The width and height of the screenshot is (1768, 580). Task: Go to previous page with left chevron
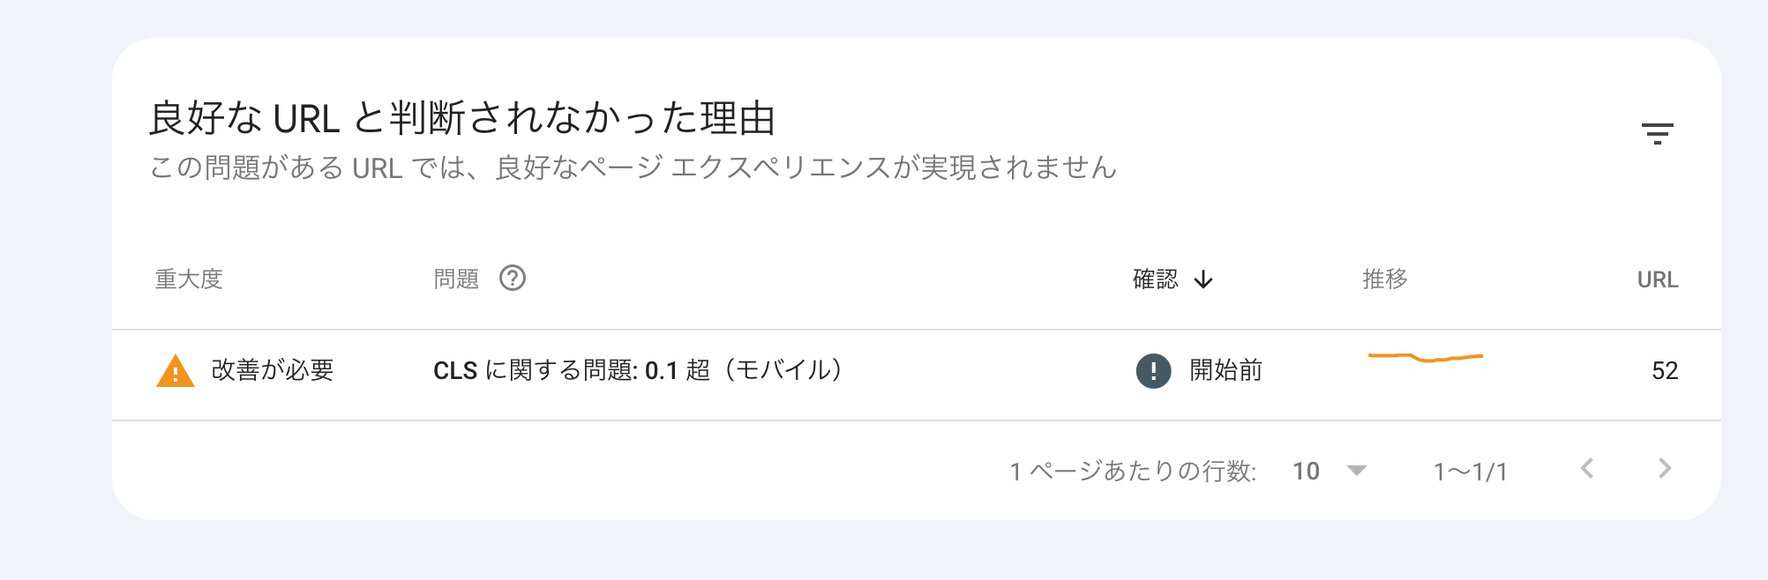point(1587,469)
